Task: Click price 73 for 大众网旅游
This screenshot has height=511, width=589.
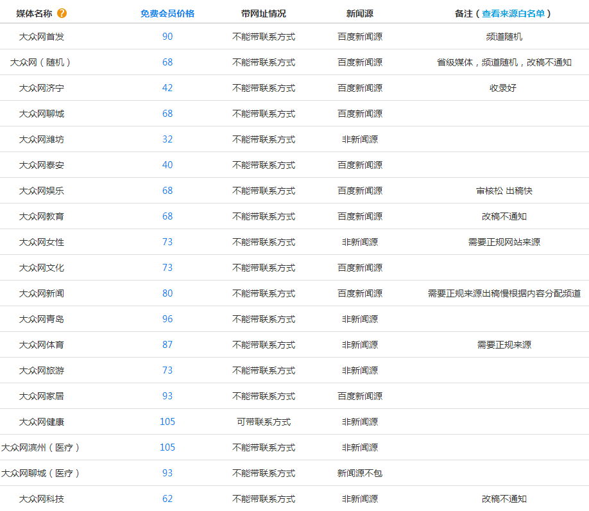Action: click(167, 370)
